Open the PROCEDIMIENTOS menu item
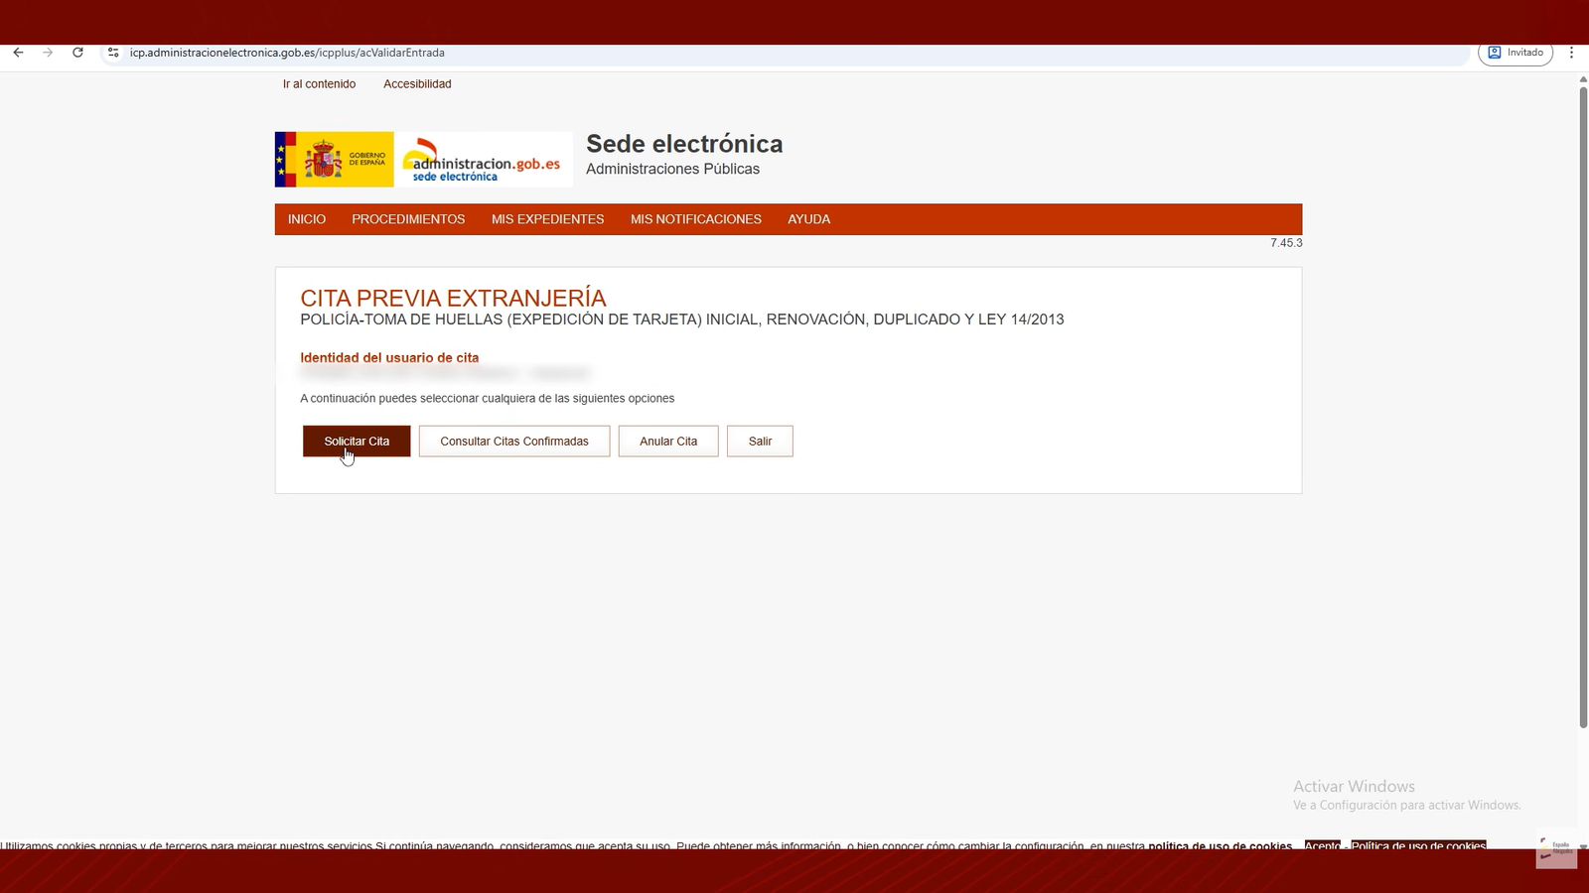The width and height of the screenshot is (1589, 893). pyautogui.click(x=408, y=219)
